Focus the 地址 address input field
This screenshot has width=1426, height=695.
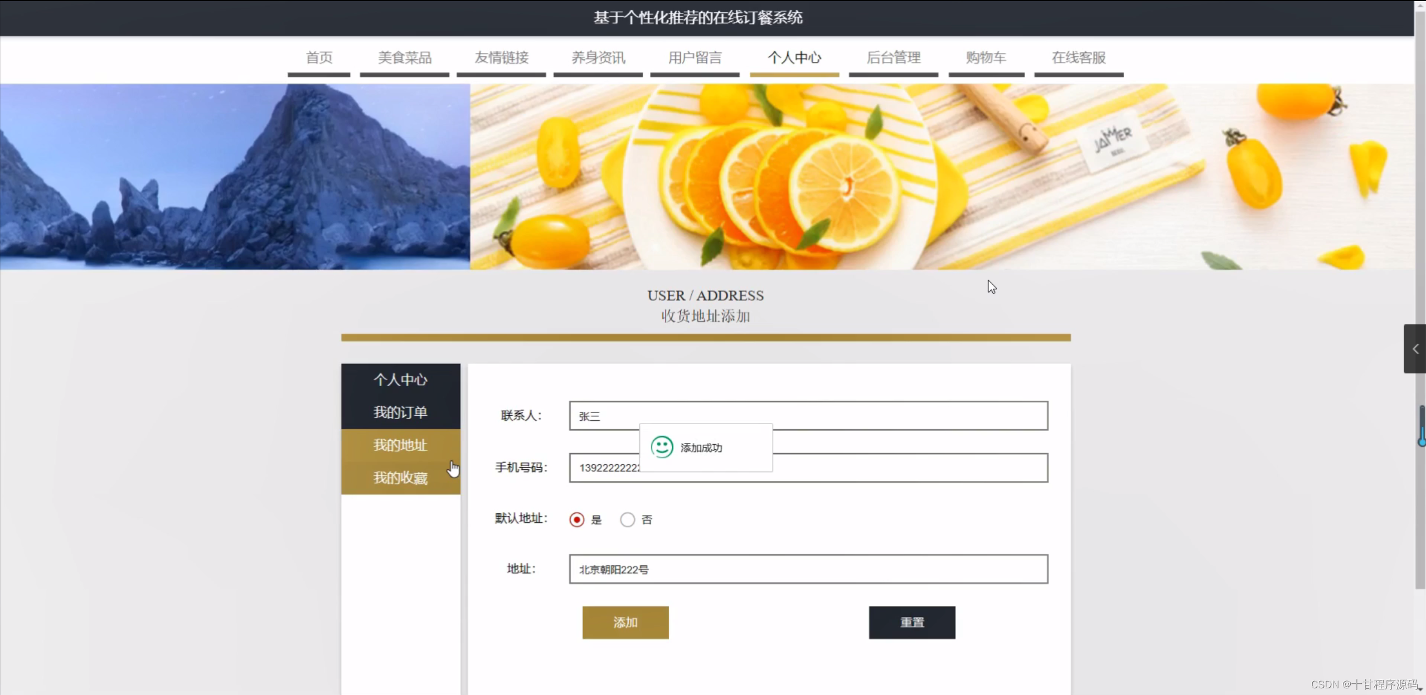point(808,569)
